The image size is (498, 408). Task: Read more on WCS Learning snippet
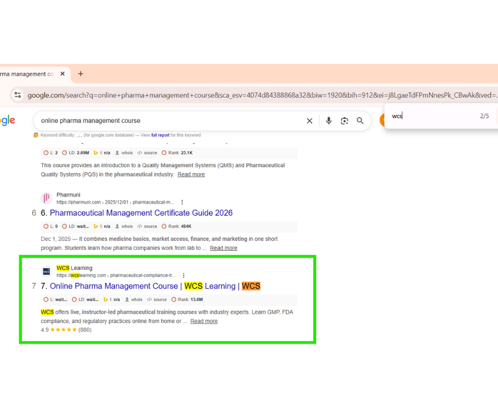(204, 321)
